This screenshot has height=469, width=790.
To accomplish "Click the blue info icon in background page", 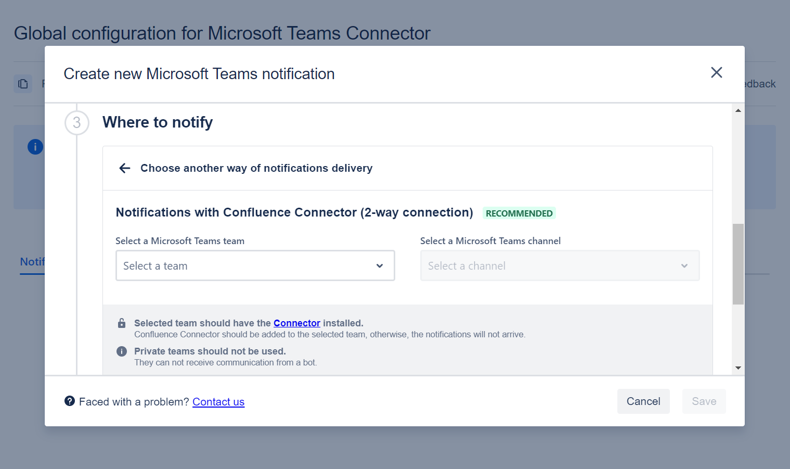I will 35,147.
